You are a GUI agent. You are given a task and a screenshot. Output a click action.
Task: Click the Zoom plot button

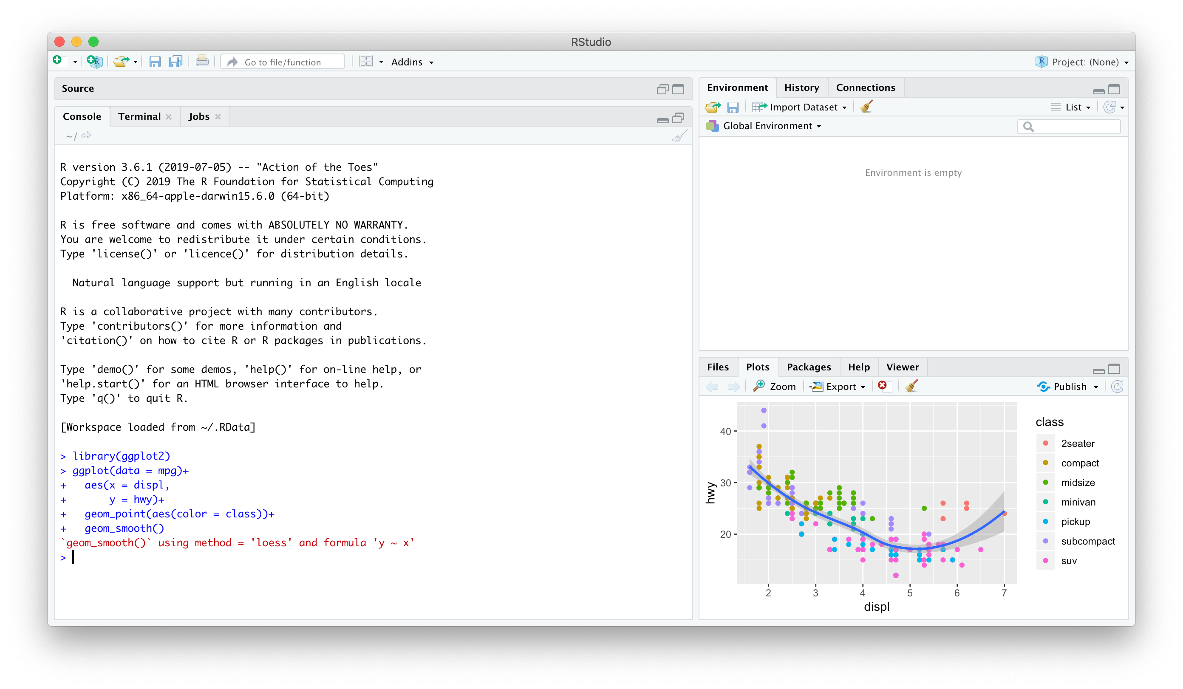coord(775,386)
